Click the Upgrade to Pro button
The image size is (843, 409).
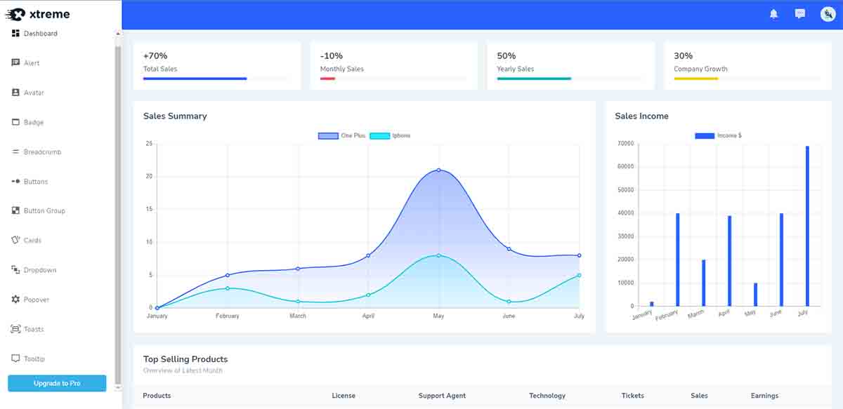coord(56,383)
